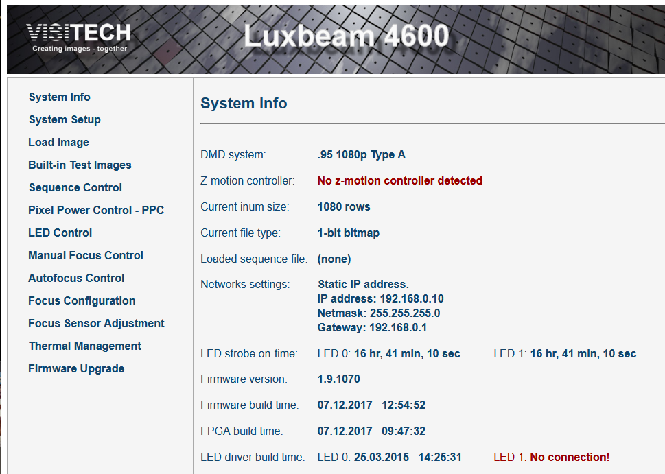Click 'Static IP address.' text
This screenshot has height=474, width=665.
tap(364, 284)
